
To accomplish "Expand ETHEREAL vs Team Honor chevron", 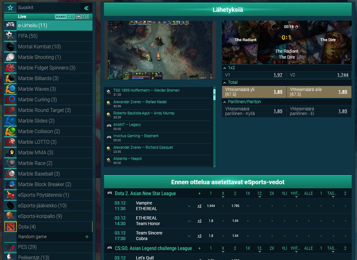I will pyautogui.click(x=189, y=221).
